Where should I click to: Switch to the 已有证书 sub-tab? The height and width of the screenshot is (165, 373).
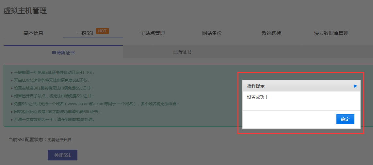182,52
